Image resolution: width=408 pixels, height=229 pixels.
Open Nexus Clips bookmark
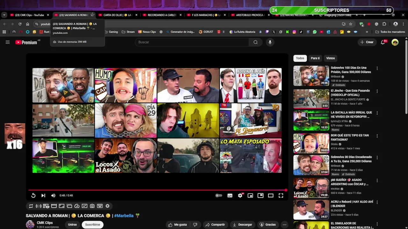pos(147,32)
